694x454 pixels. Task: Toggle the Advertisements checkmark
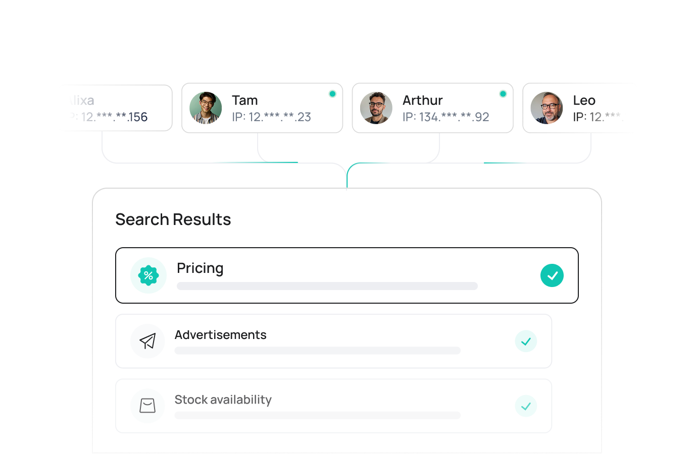coord(526,342)
